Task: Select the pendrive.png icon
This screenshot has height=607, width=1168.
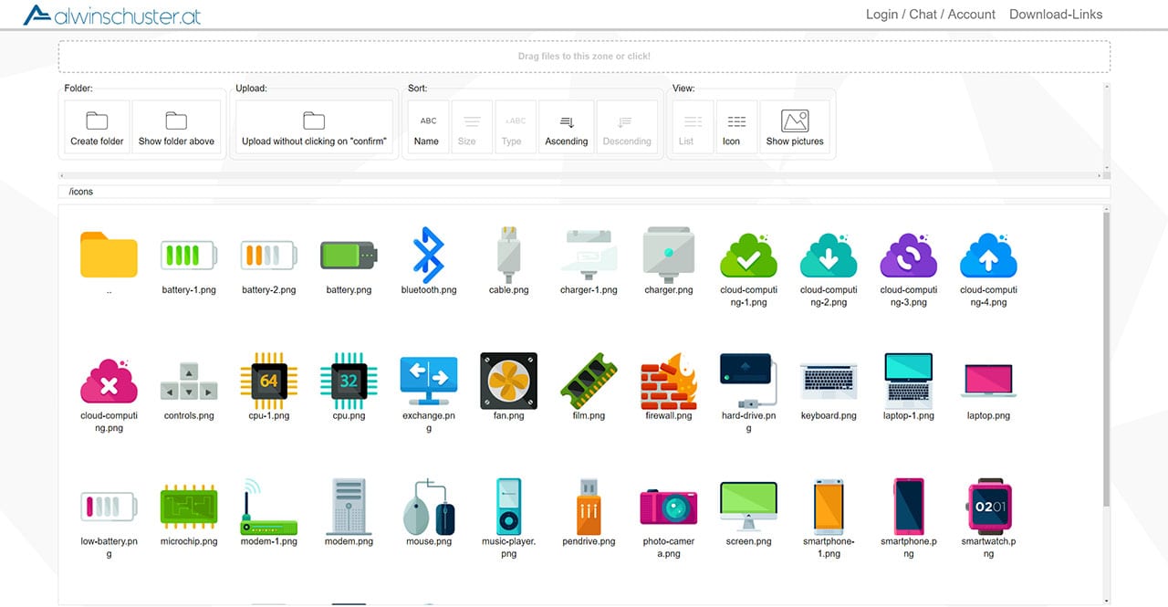Action: [x=589, y=507]
